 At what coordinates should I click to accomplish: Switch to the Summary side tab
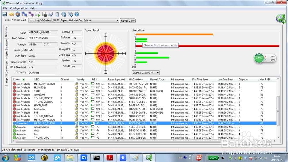(6, 32)
